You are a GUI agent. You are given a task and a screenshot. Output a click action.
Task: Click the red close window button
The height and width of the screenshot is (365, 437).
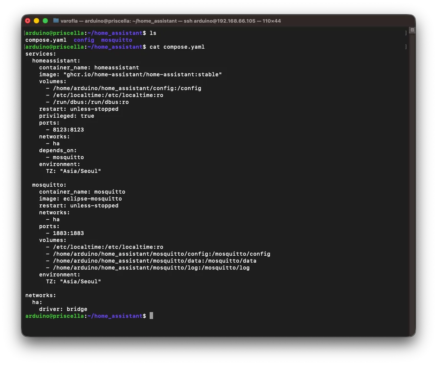[x=28, y=21]
